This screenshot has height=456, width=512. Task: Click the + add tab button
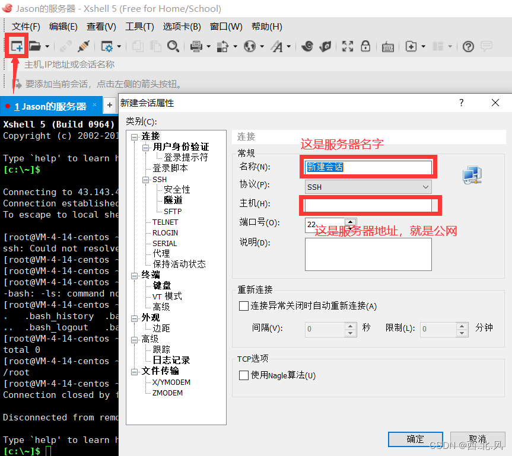coord(110,105)
